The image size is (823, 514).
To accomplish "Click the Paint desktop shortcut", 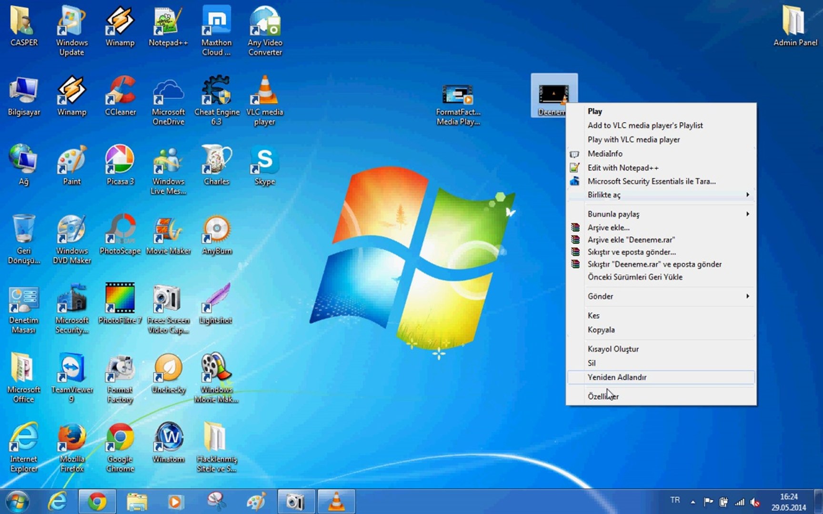I will point(71,166).
